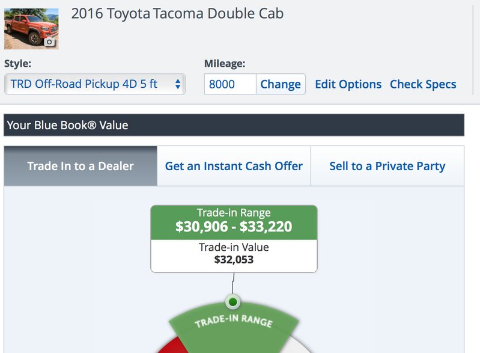Screen dimensions: 480x353
Task: Open the Style dropdown menu
Action: click(x=95, y=84)
